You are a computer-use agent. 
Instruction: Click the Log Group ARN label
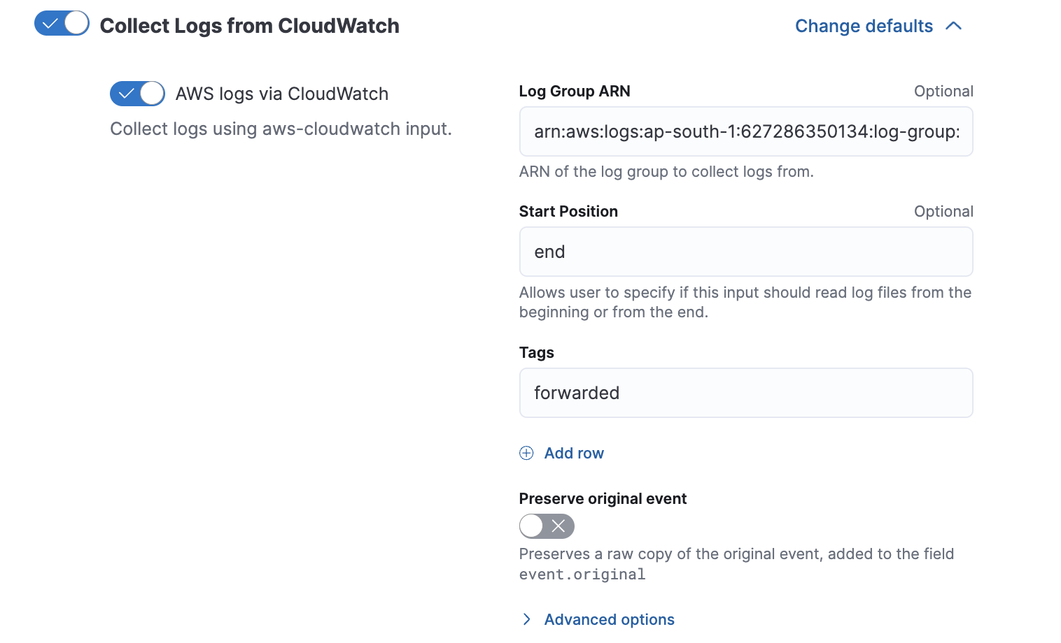[575, 92]
